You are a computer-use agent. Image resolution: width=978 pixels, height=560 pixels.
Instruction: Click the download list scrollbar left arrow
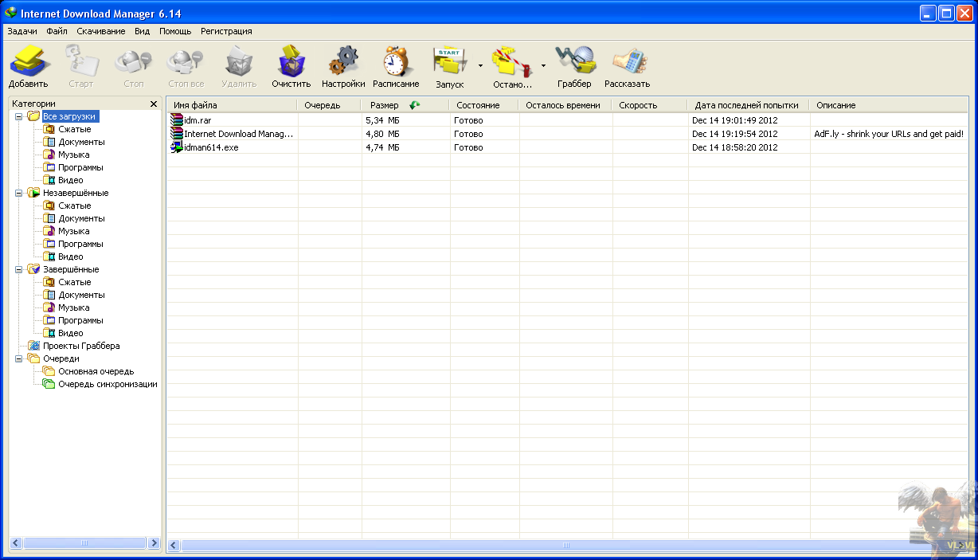pyautogui.click(x=174, y=546)
